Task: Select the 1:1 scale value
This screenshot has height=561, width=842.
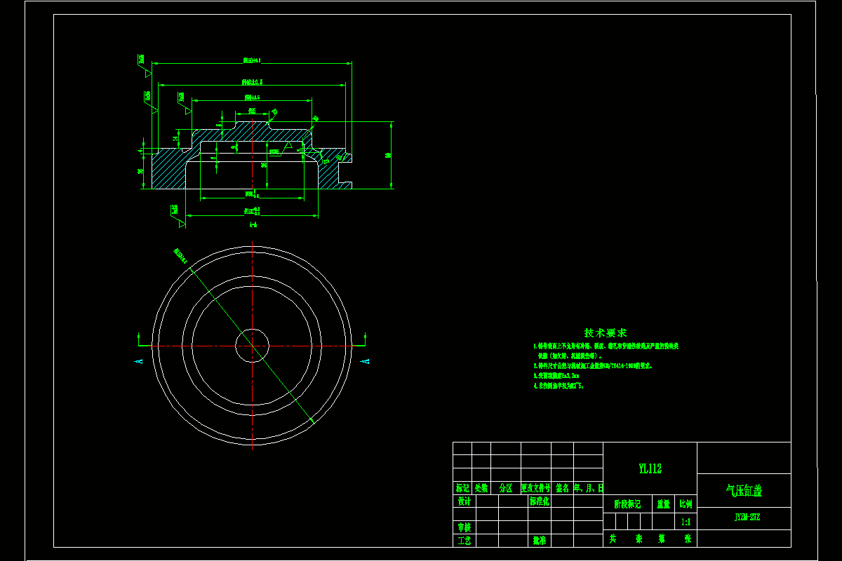Action: click(686, 522)
